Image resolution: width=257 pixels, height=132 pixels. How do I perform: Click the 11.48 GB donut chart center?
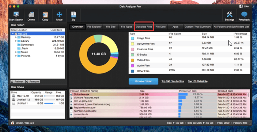click(x=99, y=54)
